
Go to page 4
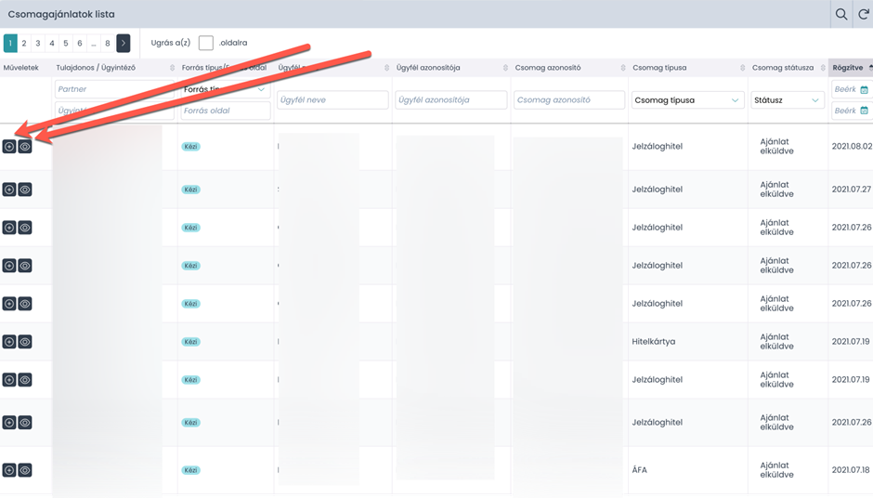(x=52, y=43)
